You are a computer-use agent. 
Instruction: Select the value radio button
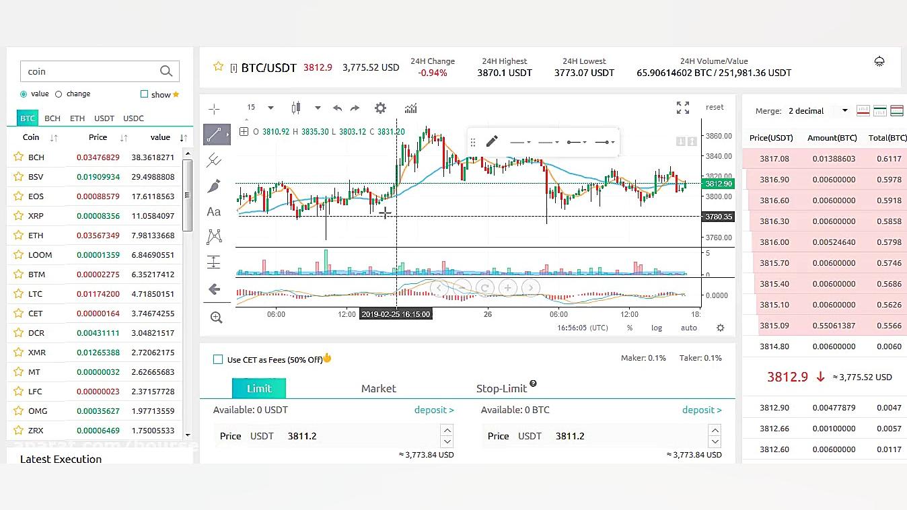(x=24, y=94)
